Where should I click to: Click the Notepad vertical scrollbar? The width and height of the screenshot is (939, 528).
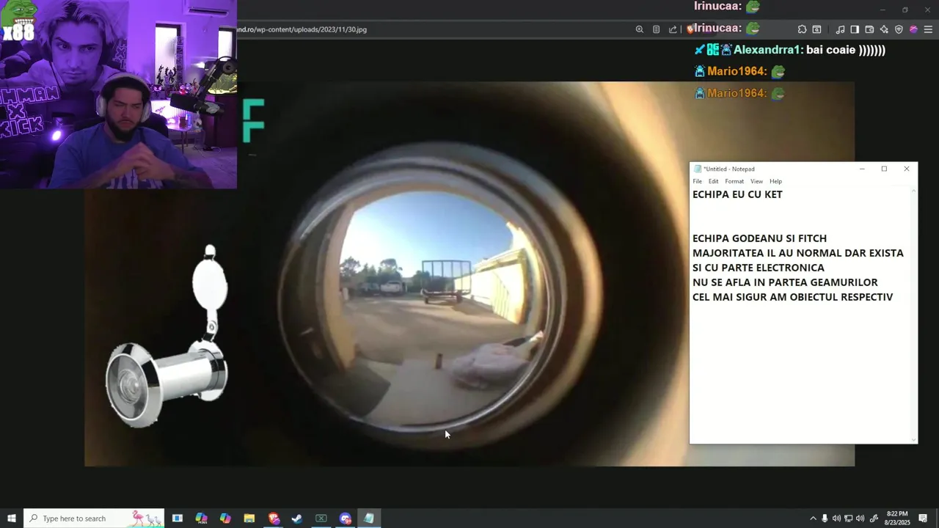913,315
